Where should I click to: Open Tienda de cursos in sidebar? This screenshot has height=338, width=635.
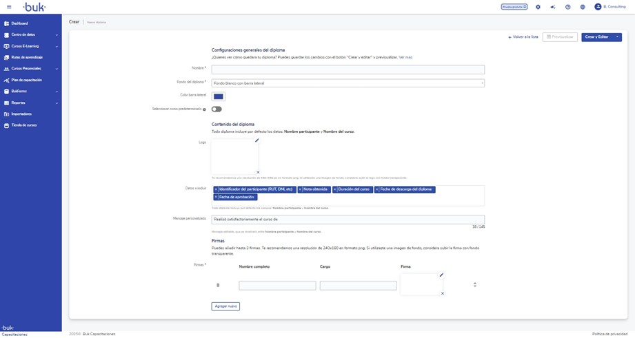pyautogui.click(x=23, y=125)
